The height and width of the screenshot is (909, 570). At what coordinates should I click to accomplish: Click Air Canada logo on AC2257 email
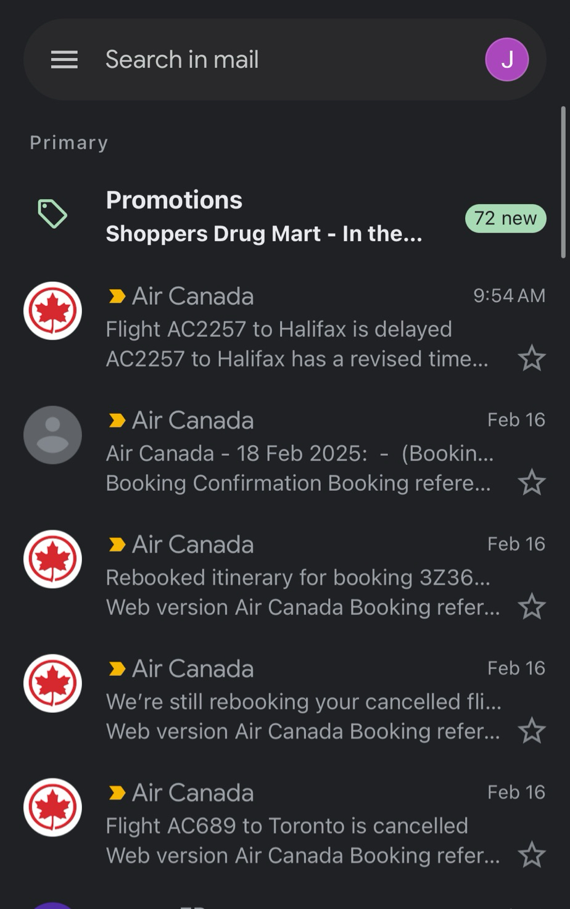pyautogui.click(x=52, y=311)
